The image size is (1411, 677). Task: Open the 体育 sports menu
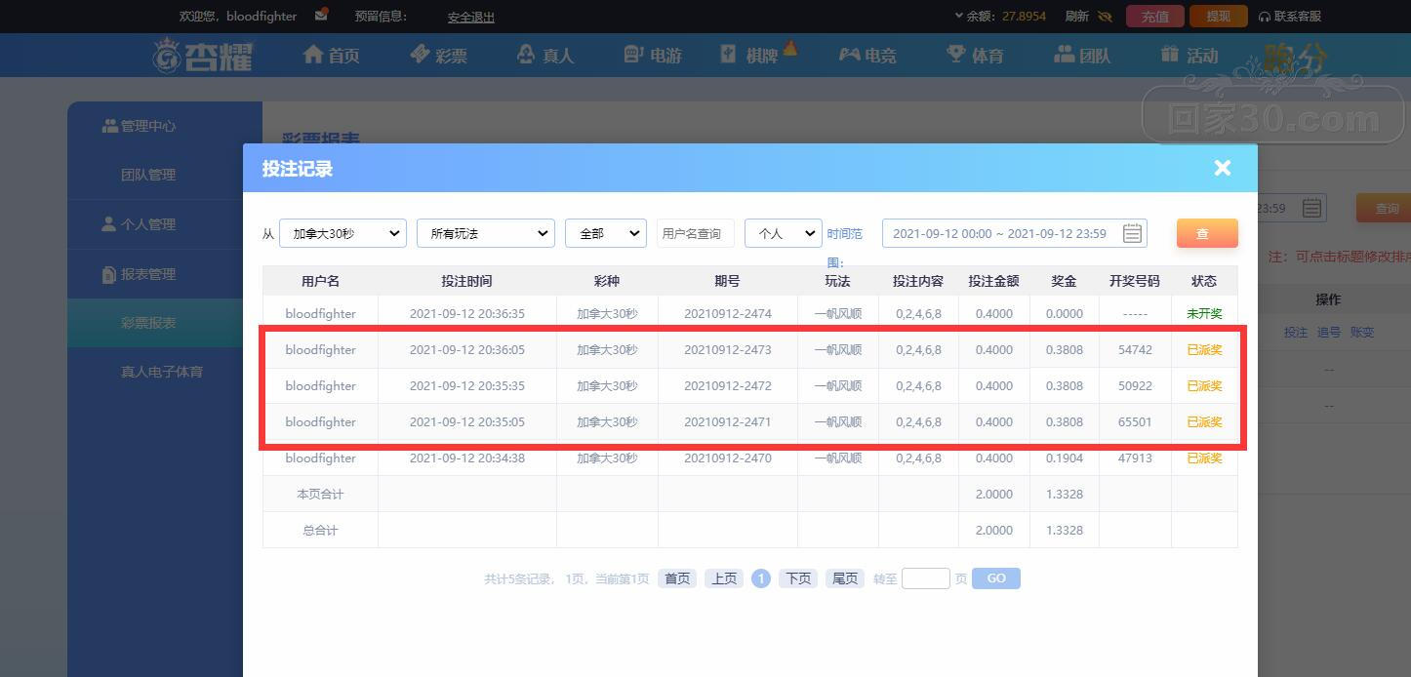click(x=975, y=55)
